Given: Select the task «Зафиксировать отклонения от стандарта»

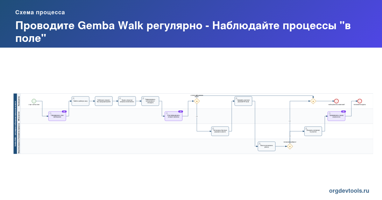Looking at the screenshot, I should pos(150,101).
